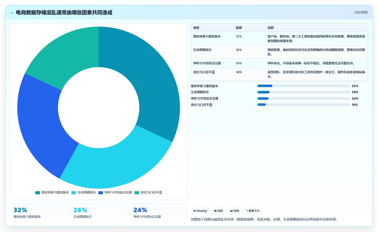Click the 18% value in table

tap(239, 72)
